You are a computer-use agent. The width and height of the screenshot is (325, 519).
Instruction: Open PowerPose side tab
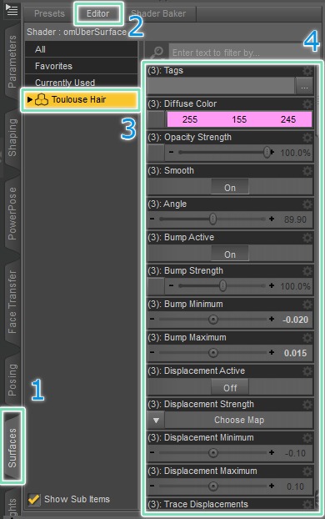12,214
